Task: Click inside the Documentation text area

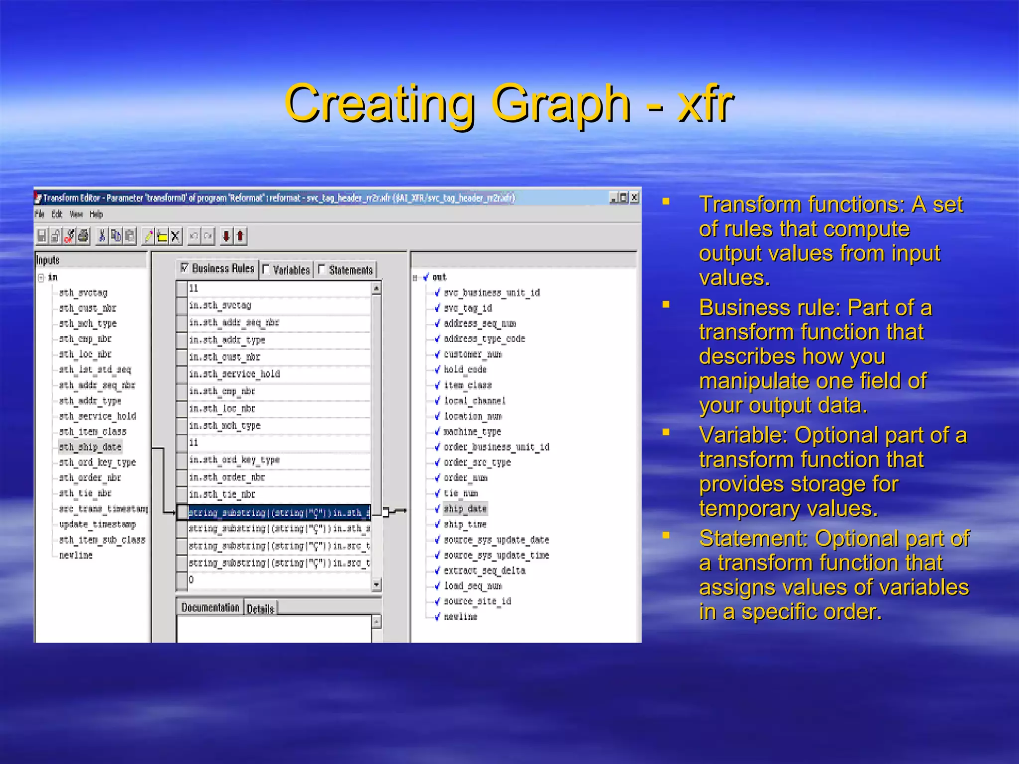Action: (274, 629)
